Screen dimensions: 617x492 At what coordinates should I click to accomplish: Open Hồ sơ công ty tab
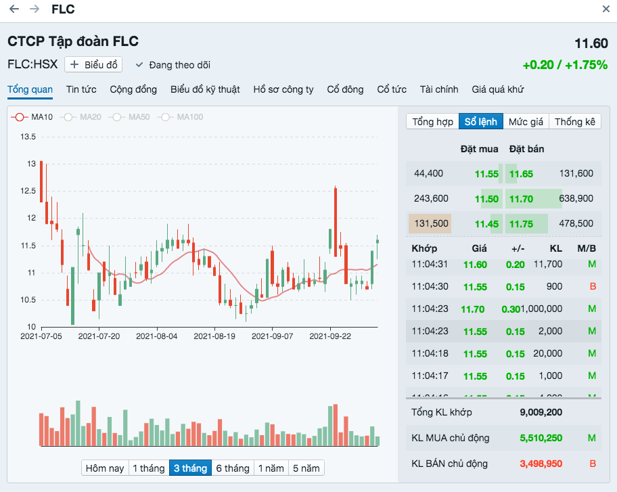283,89
